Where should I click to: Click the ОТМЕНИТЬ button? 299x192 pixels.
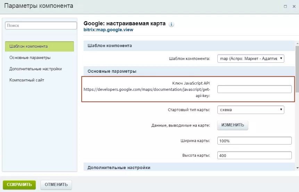56,185
